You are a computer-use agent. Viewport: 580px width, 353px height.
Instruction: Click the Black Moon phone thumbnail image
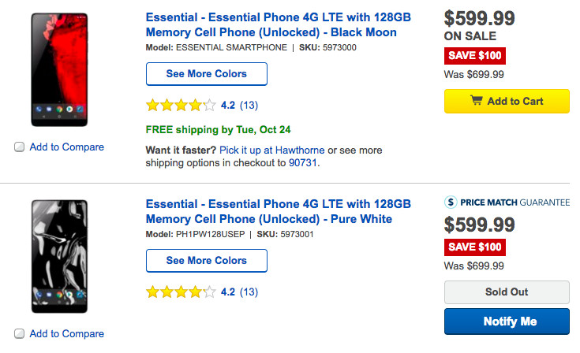pos(58,69)
